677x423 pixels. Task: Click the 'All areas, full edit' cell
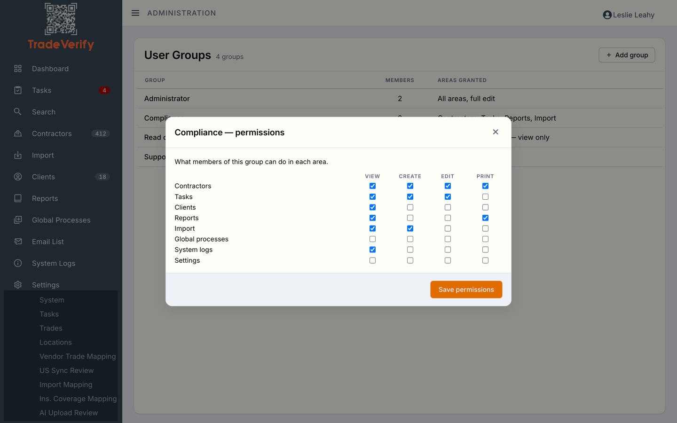466,99
